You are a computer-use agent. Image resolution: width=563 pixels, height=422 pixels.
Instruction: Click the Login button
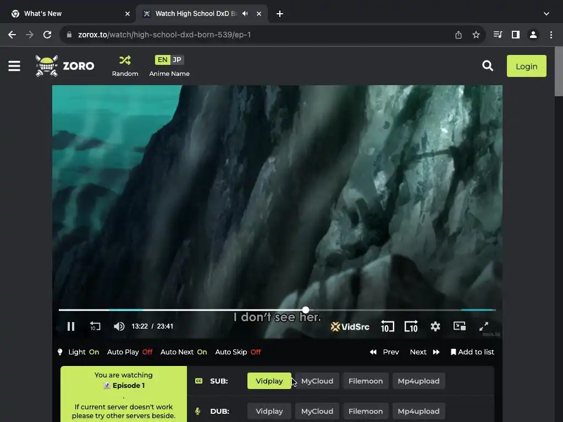526,66
